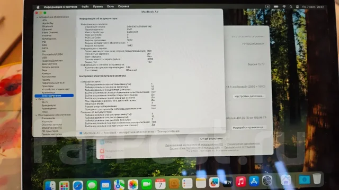The image size is (339, 190).
Task: Launch Safari from the Dock
Action: (78, 185)
